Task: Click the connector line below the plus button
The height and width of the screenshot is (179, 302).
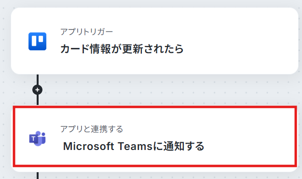Action: click(38, 100)
